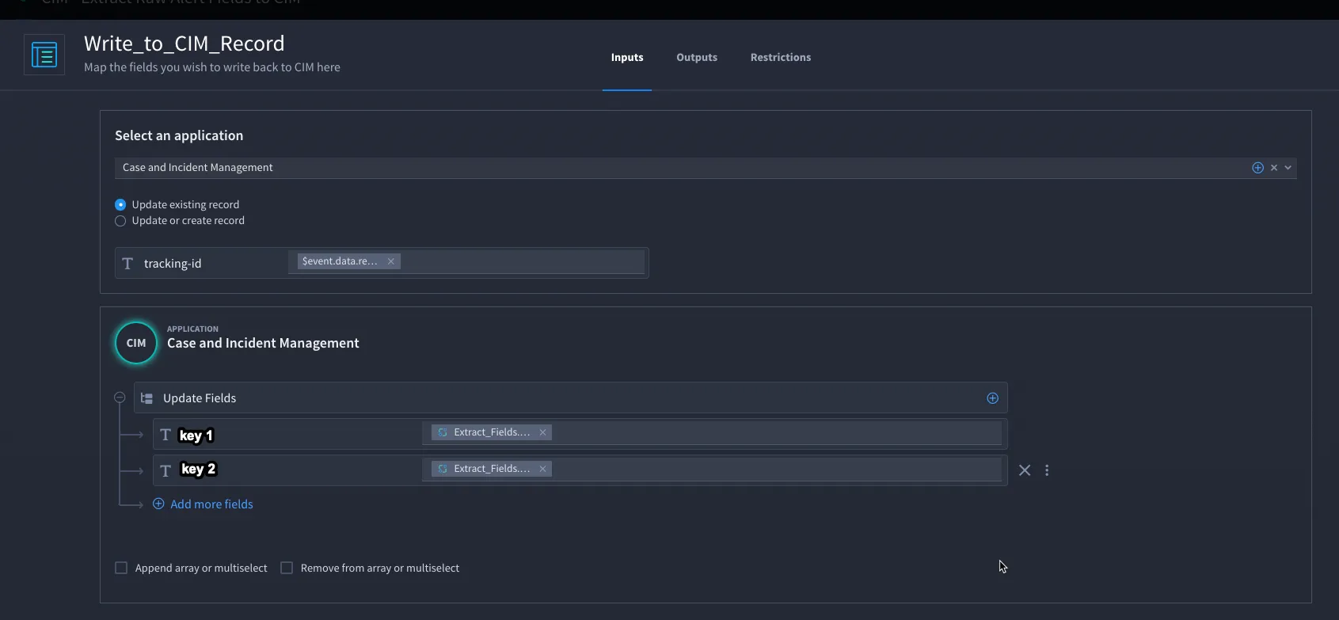Click the text type icon for tracking-id
The height and width of the screenshot is (620, 1339).
[127, 264]
